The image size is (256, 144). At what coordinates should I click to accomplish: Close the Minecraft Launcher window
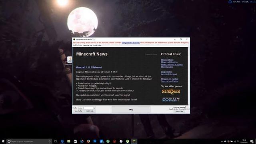tap(187, 39)
